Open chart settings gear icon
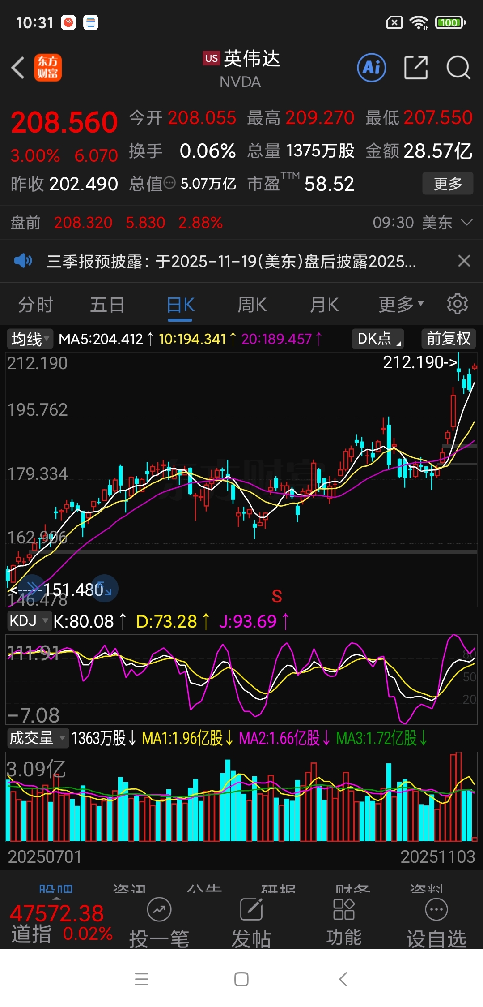Image resolution: width=483 pixels, height=1007 pixels. [x=458, y=304]
